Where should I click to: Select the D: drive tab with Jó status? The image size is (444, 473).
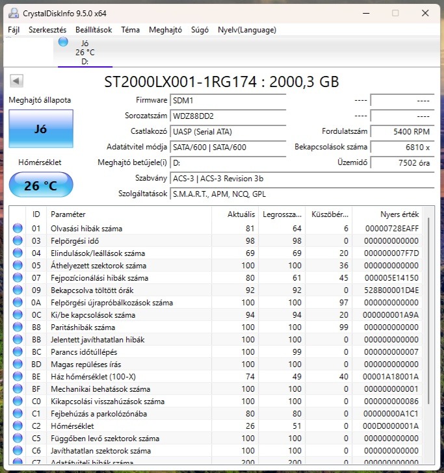(85, 52)
